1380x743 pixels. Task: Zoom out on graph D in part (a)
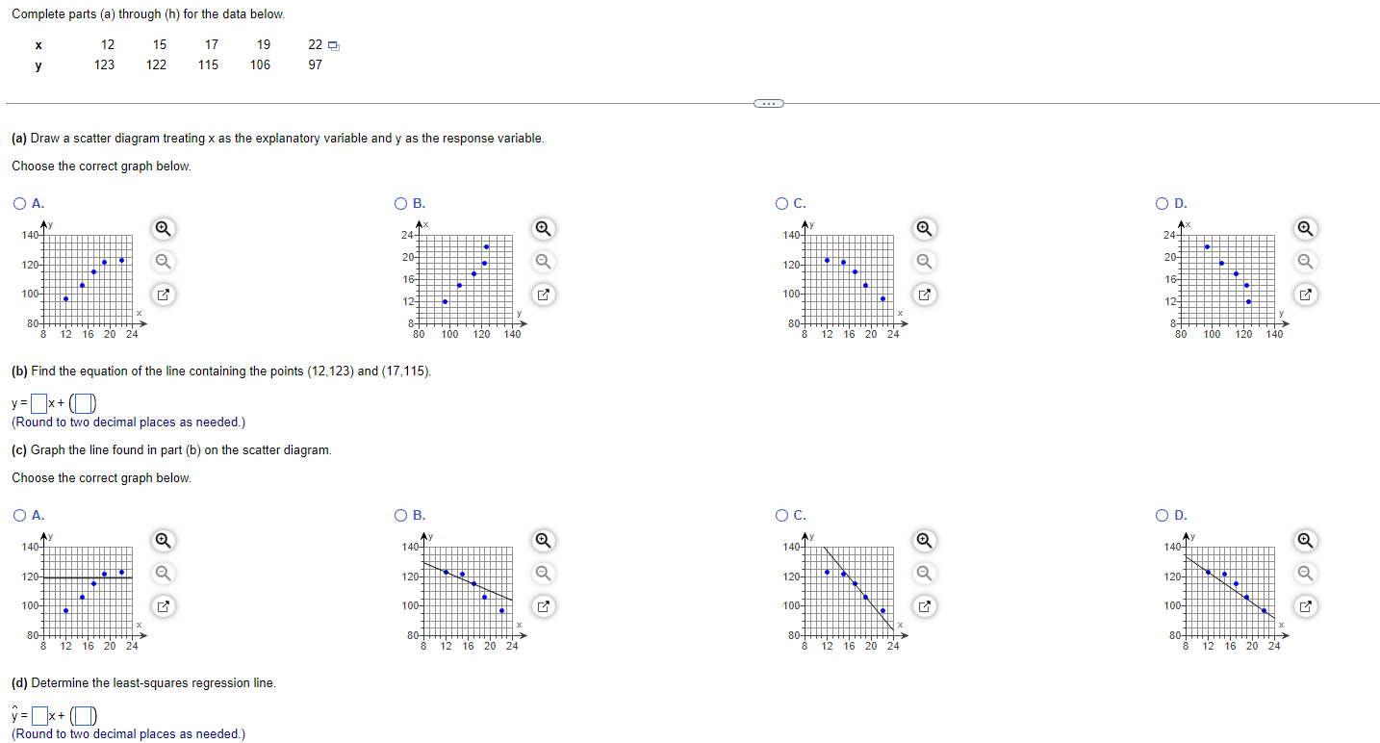click(x=1305, y=261)
